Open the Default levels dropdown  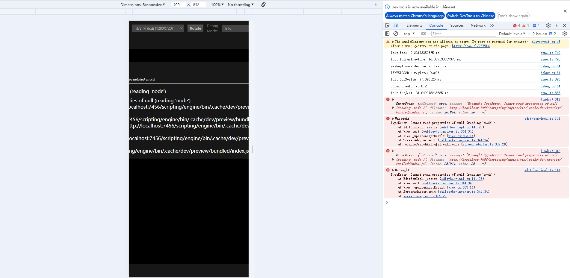coord(512,34)
